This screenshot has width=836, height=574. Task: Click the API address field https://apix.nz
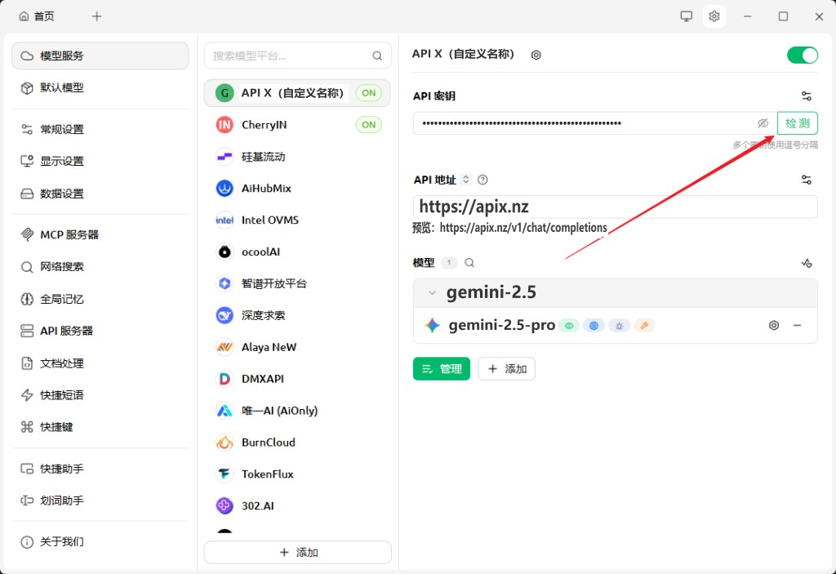click(616, 207)
